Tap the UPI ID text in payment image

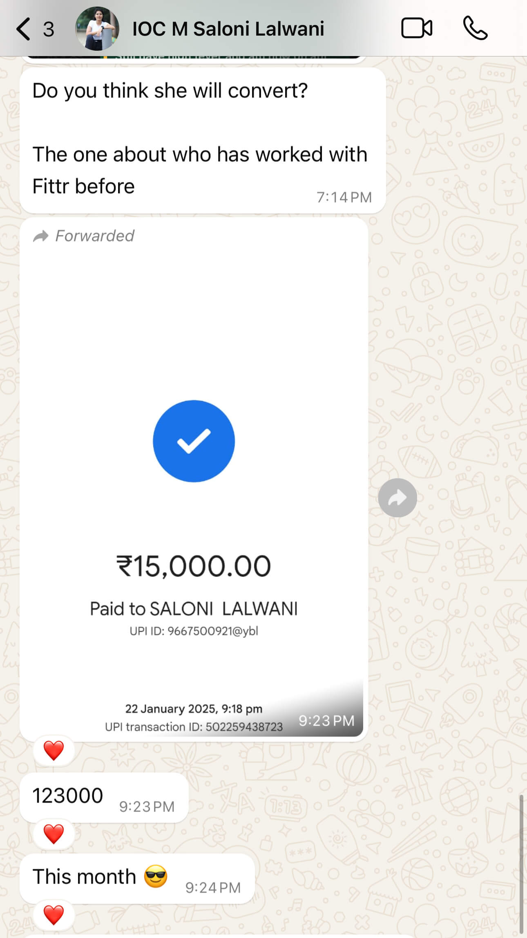(x=194, y=631)
